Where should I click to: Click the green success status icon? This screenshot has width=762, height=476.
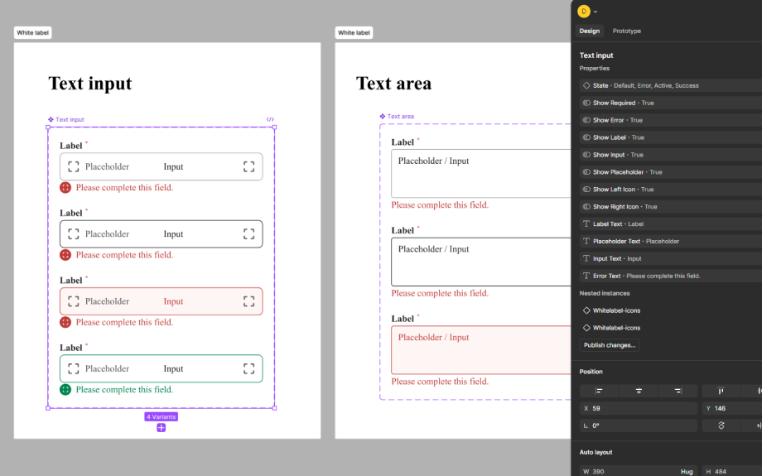tap(65, 390)
